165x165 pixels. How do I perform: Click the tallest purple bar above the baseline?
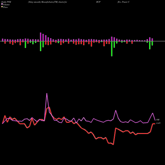click(41, 37)
